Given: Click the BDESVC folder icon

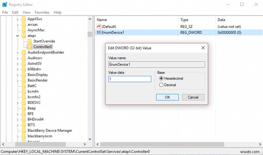Looking at the screenshot, I should point(24,102).
